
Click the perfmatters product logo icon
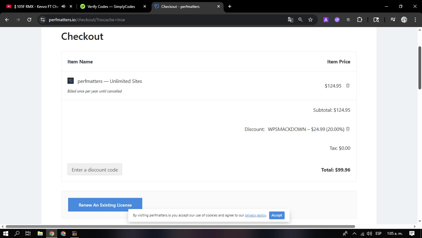[x=71, y=81]
